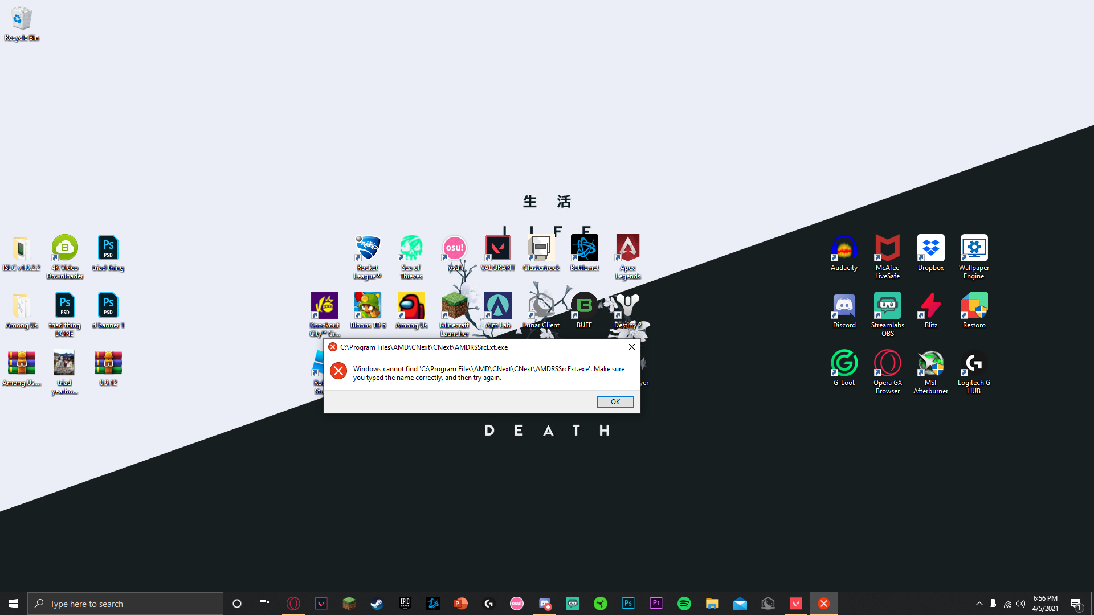Open Cortana from the taskbar
The height and width of the screenshot is (615, 1094).
click(x=237, y=604)
